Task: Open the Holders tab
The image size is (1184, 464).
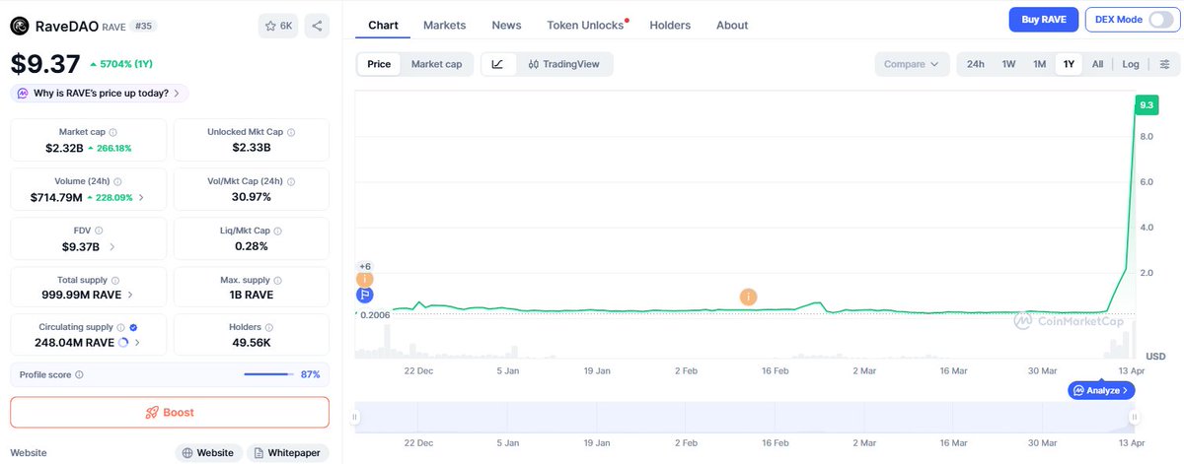Action: click(670, 25)
